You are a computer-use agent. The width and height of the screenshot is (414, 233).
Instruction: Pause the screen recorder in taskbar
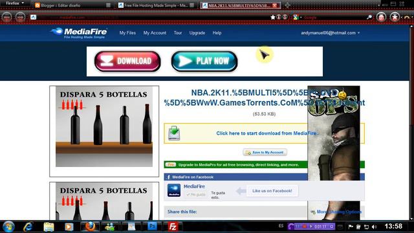tap(298, 227)
